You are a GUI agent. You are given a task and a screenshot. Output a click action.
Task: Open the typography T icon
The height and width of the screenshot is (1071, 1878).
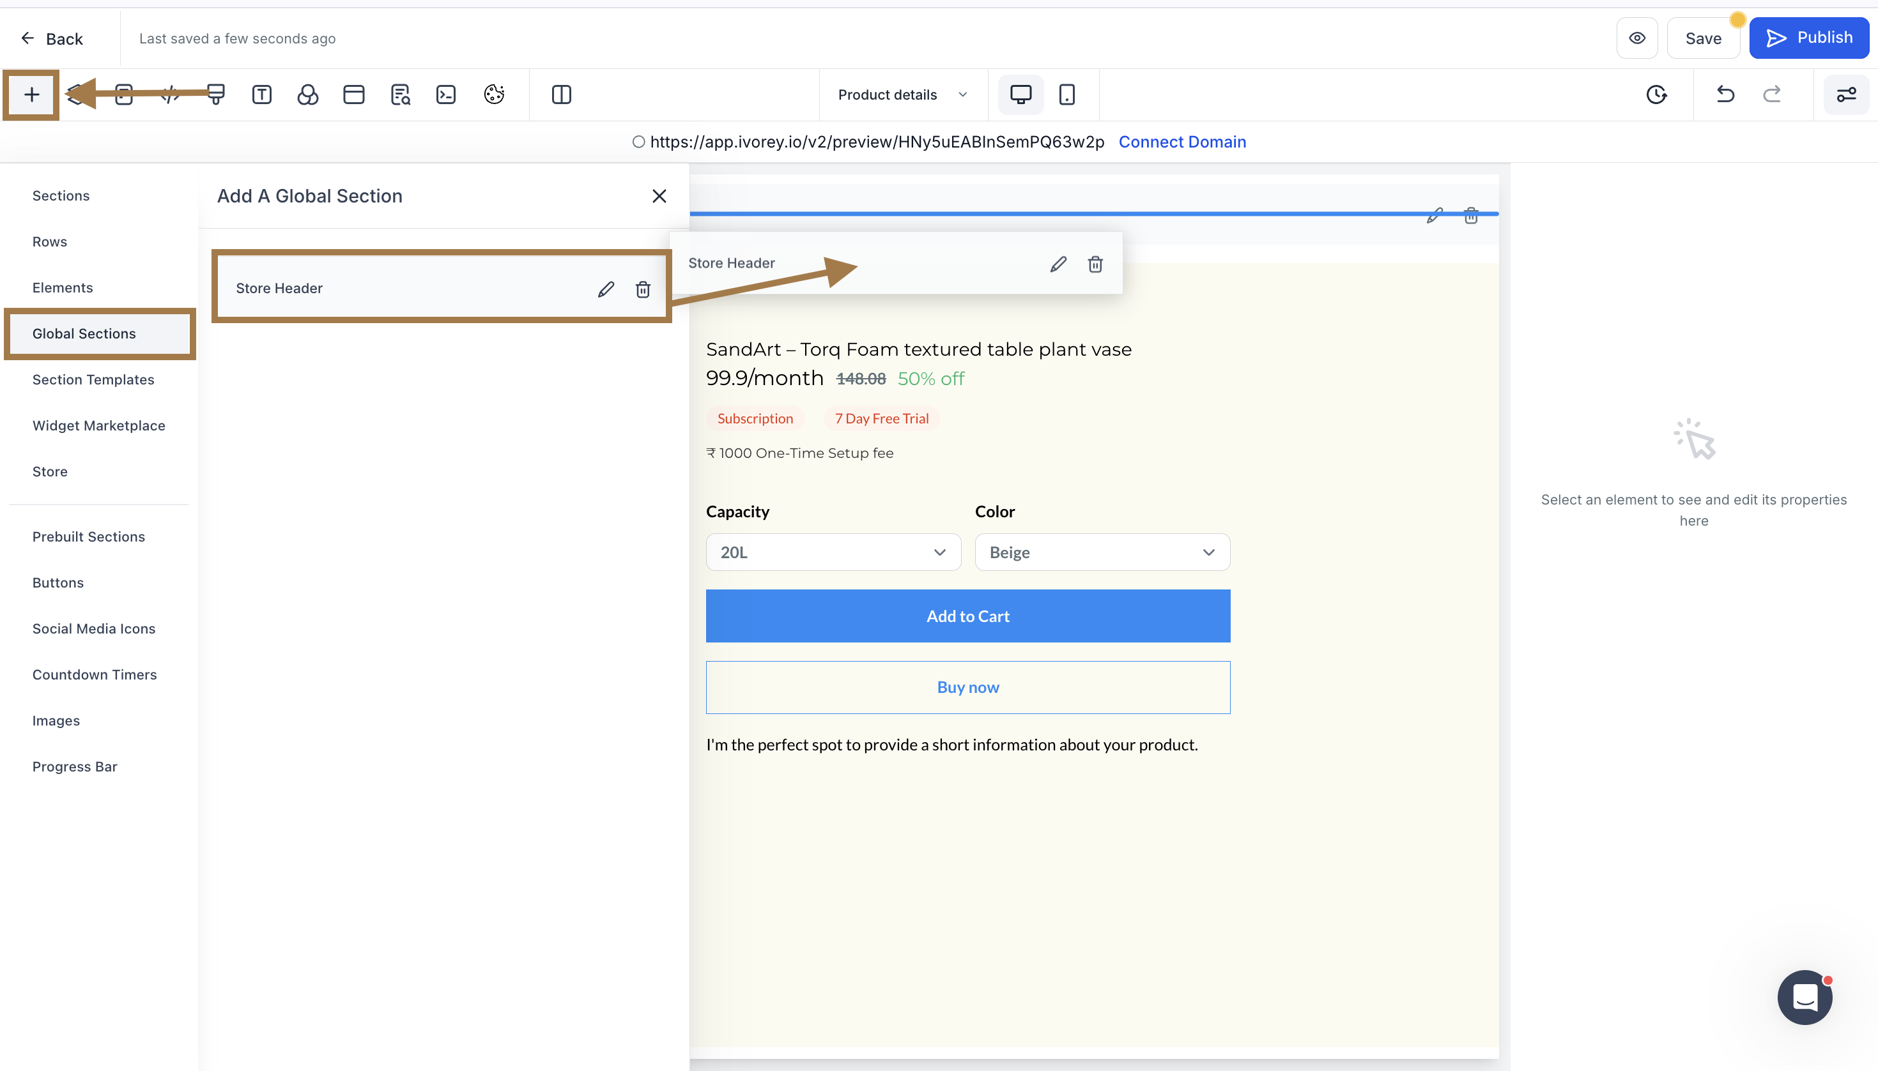[261, 95]
